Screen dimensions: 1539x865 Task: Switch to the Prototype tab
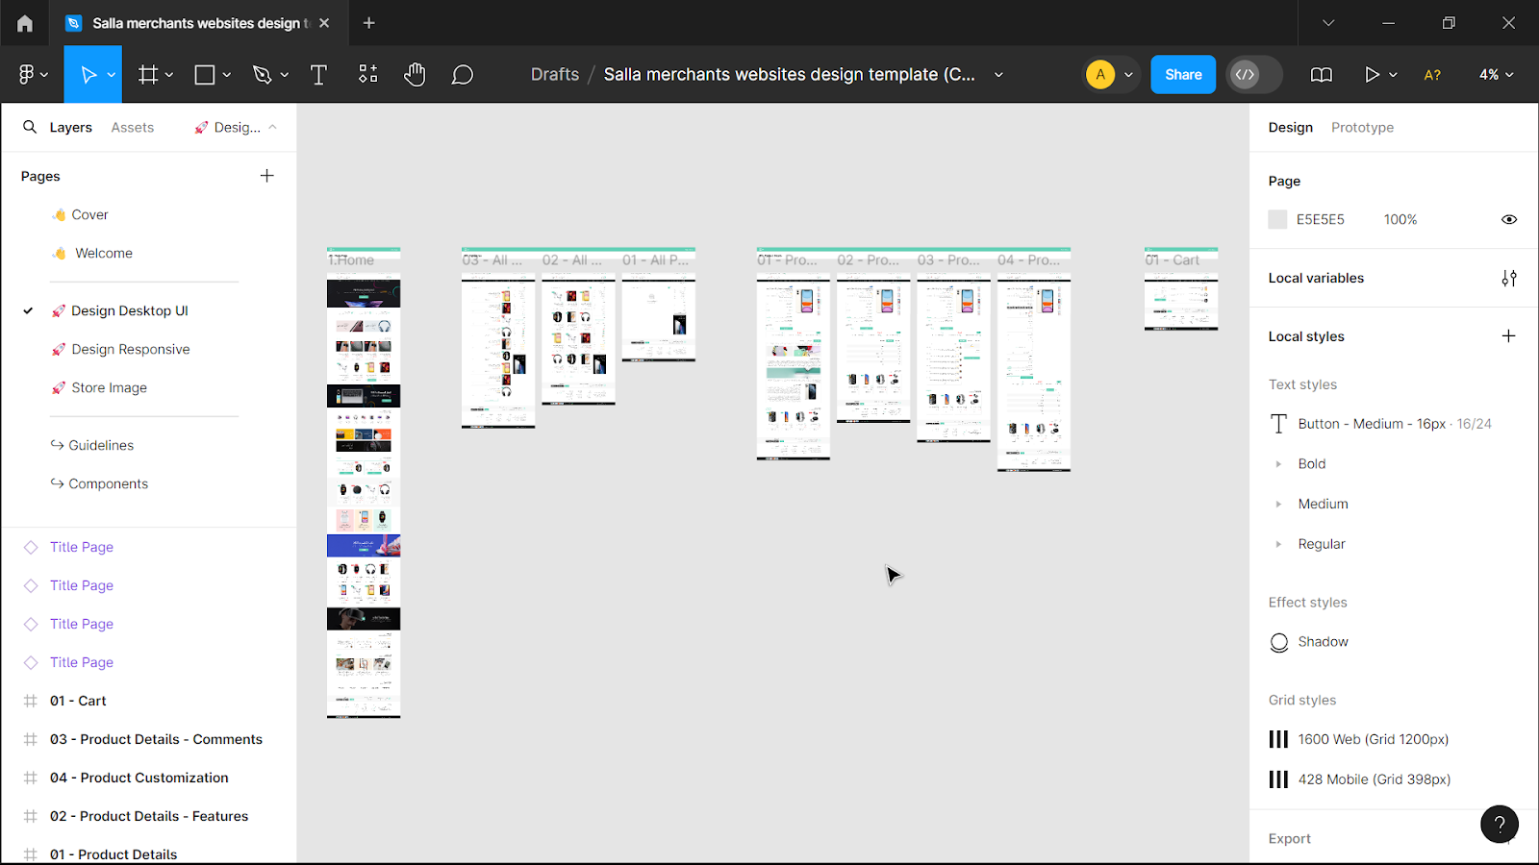pyautogui.click(x=1362, y=126)
